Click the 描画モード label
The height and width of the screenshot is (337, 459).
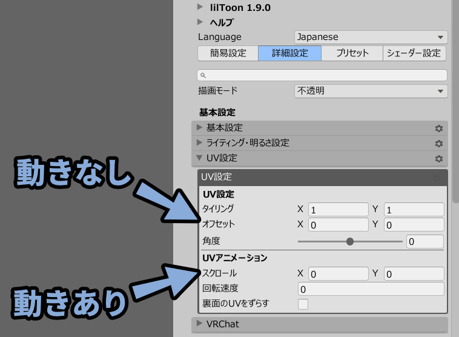click(x=218, y=90)
